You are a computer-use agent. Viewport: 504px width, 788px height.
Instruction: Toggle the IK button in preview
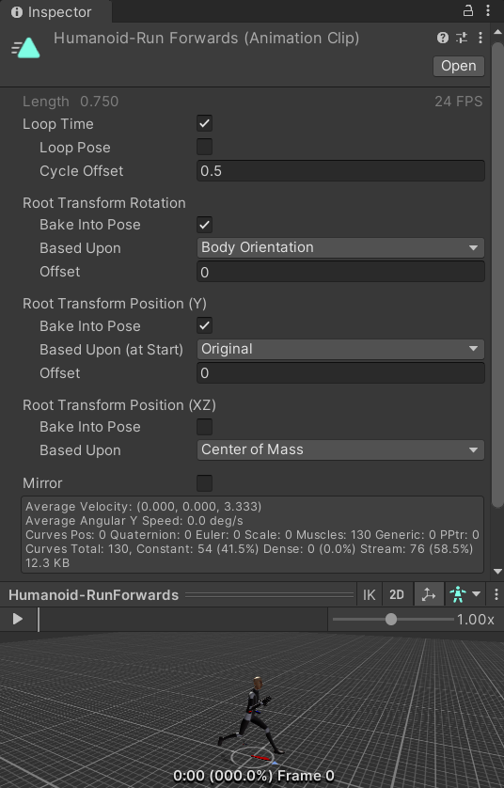(370, 595)
